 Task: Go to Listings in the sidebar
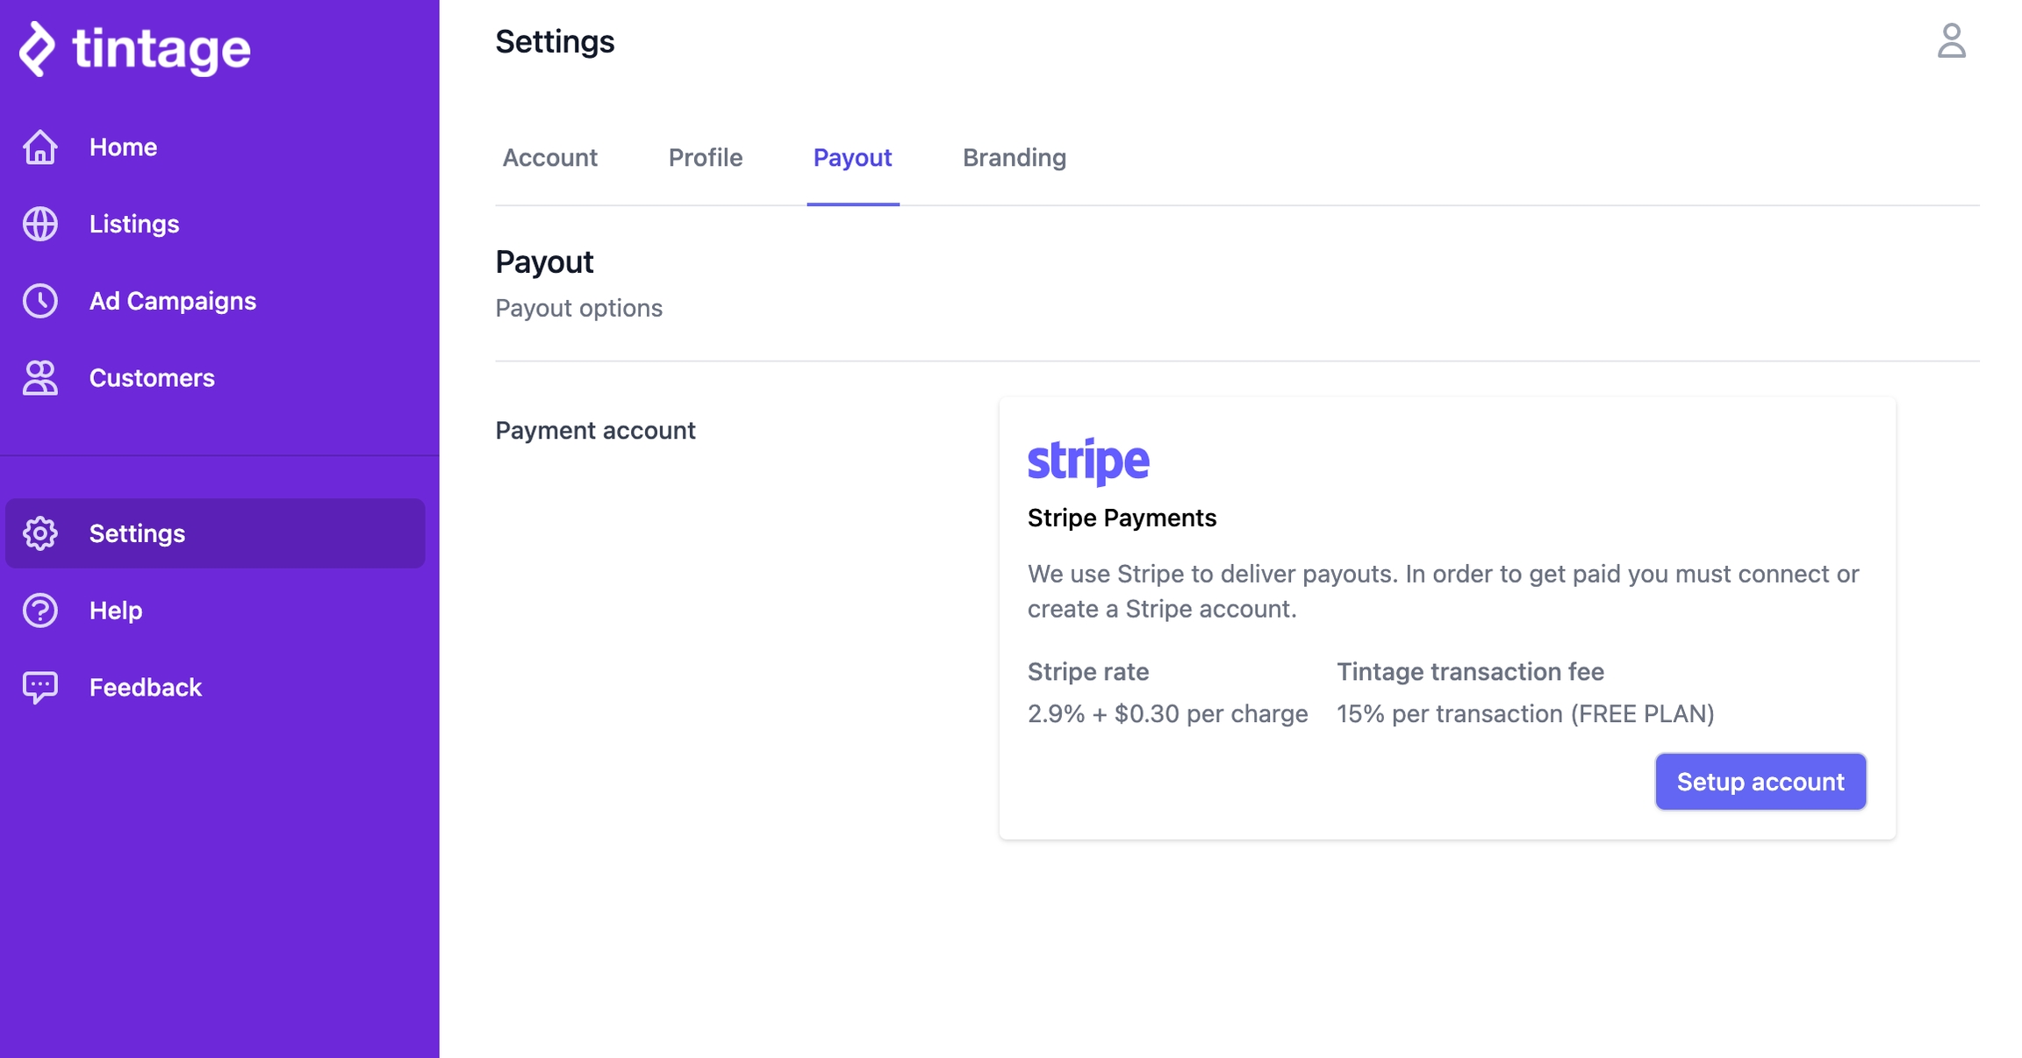pyautogui.click(x=134, y=225)
